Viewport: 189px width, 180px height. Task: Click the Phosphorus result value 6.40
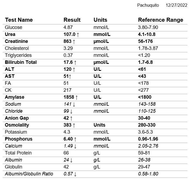point(68,139)
